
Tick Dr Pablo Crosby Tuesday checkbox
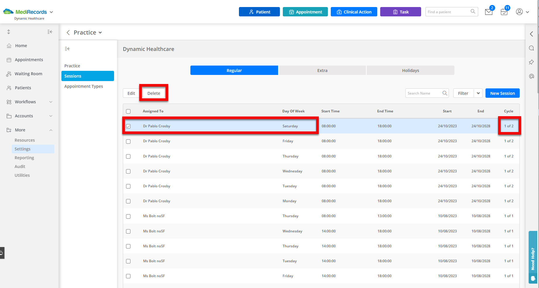pyautogui.click(x=128, y=186)
